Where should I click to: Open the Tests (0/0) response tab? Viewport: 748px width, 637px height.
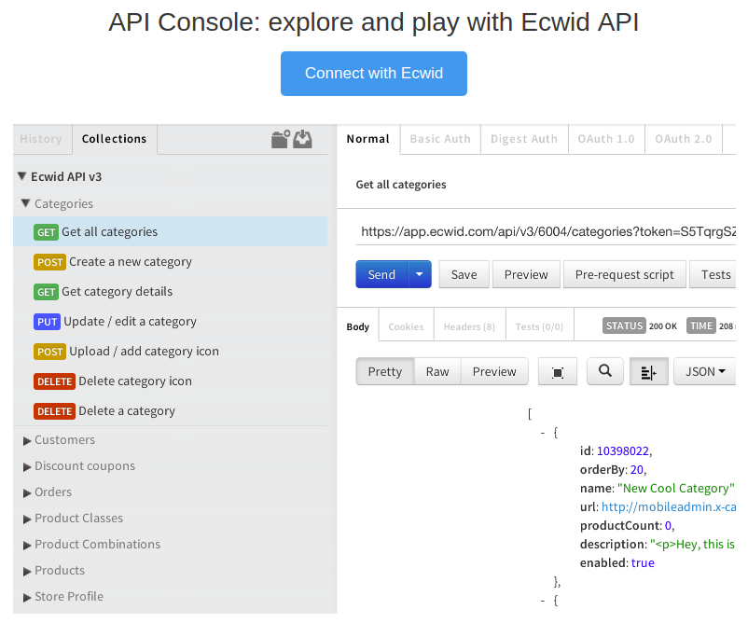539,326
